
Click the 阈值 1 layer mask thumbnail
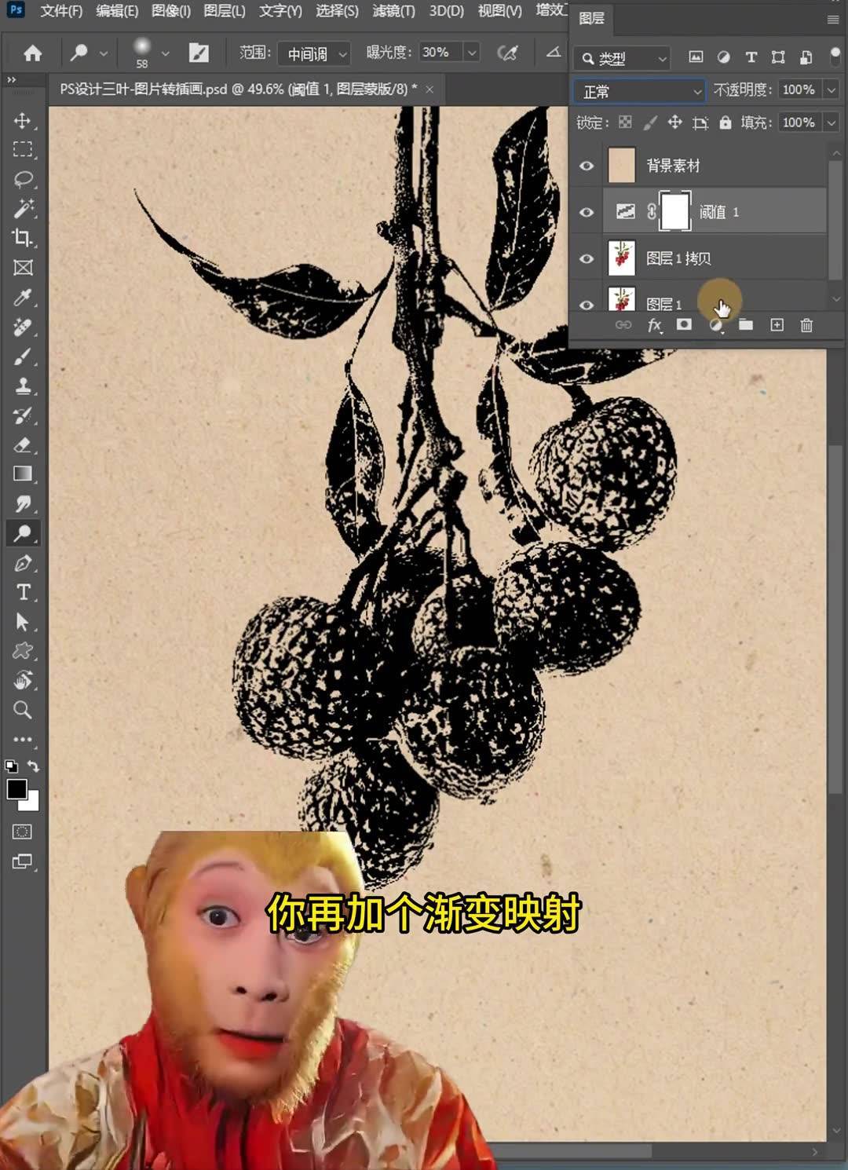click(x=674, y=211)
